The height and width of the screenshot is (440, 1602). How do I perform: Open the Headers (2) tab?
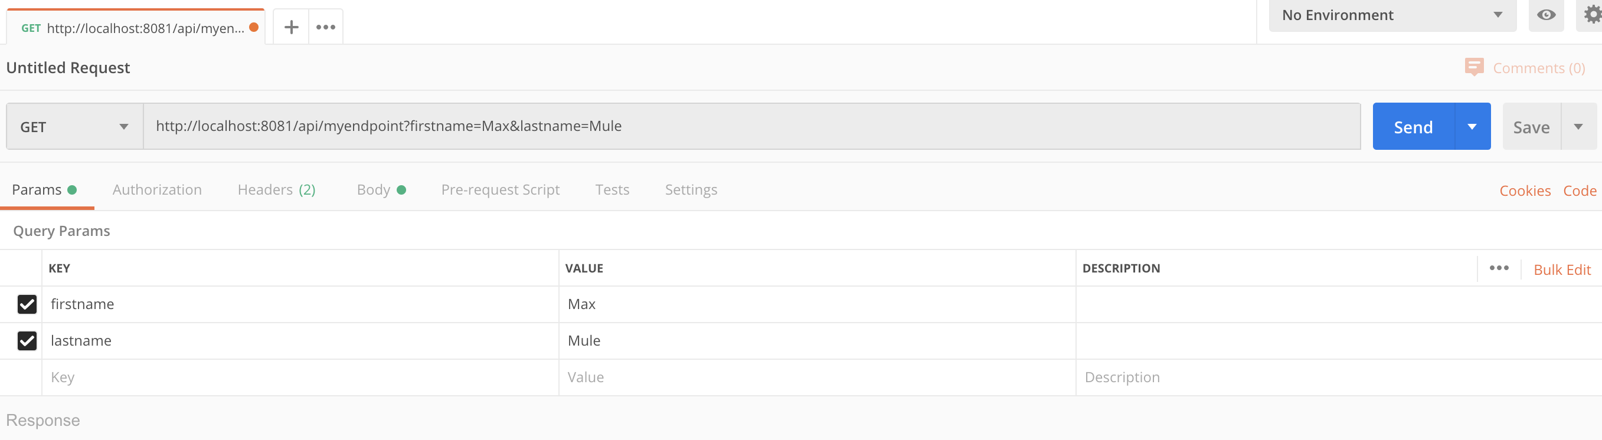[276, 189]
